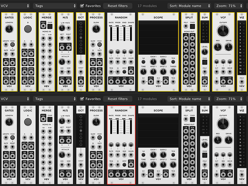Screen dimensions: 248x186
Task: Click the L/R > M/S knob on the yellow-outlined M/S
Action: point(62,28)
